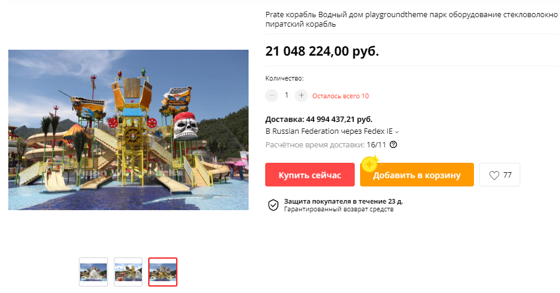Click the delivery time help question icon
560x293 pixels.
tap(393, 144)
